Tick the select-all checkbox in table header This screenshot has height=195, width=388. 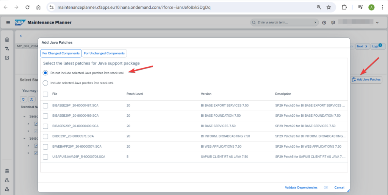[45, 94]
